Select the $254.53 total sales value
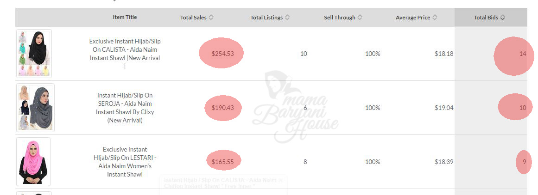 [x=222, y=54]
